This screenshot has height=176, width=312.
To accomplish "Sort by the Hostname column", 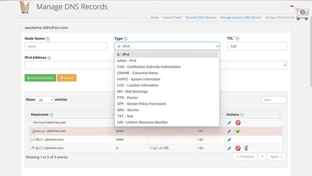I will tap(113, 115).
